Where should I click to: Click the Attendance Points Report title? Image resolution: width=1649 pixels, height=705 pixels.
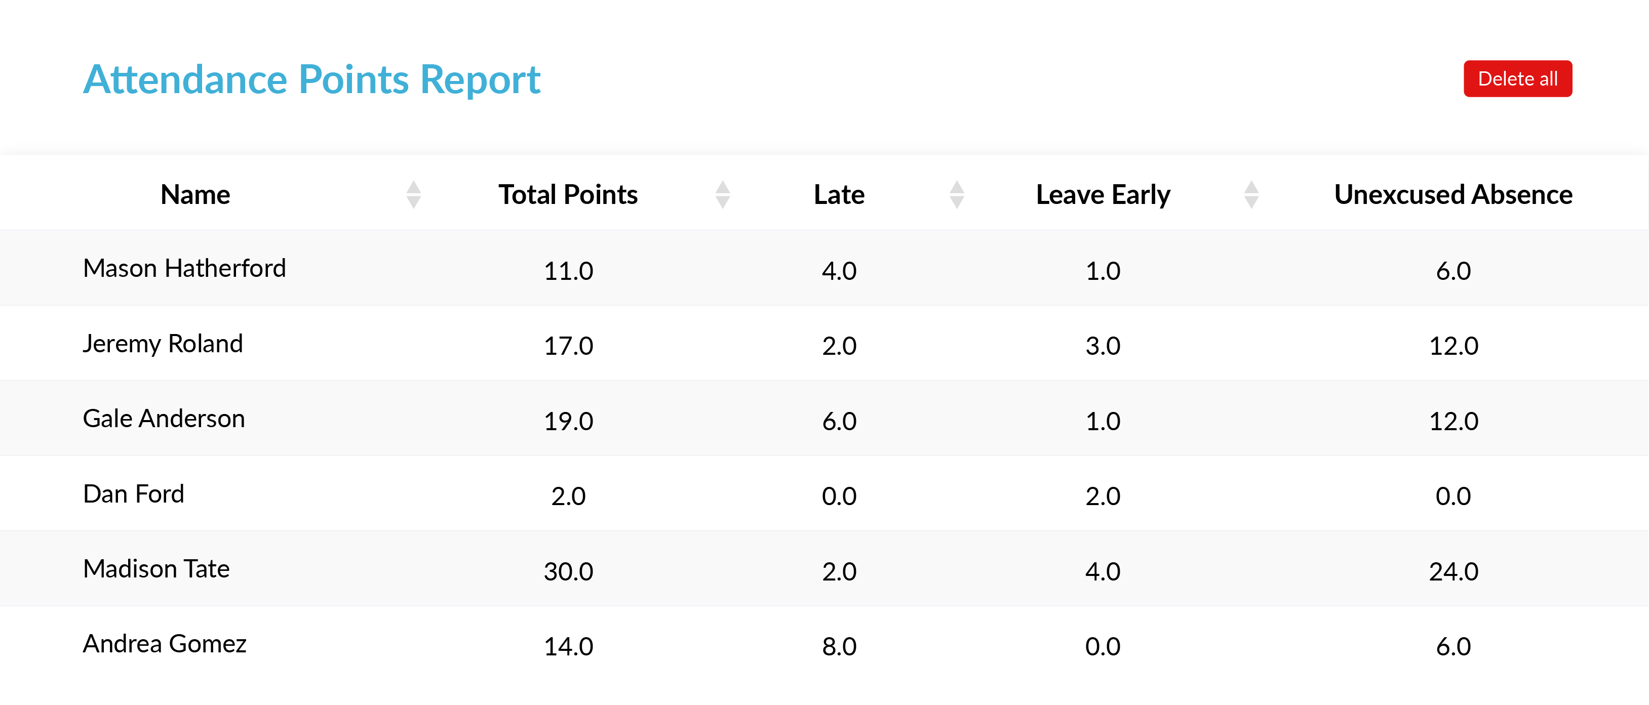pos(312,79)
